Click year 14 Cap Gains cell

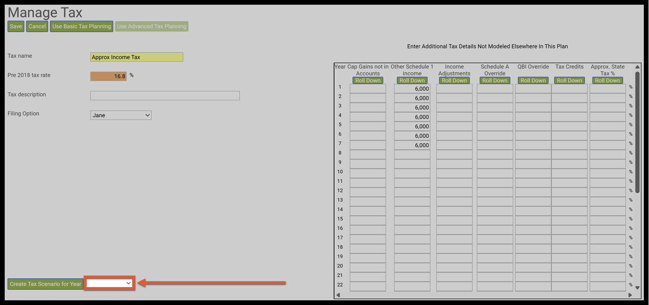coord(368,211)
